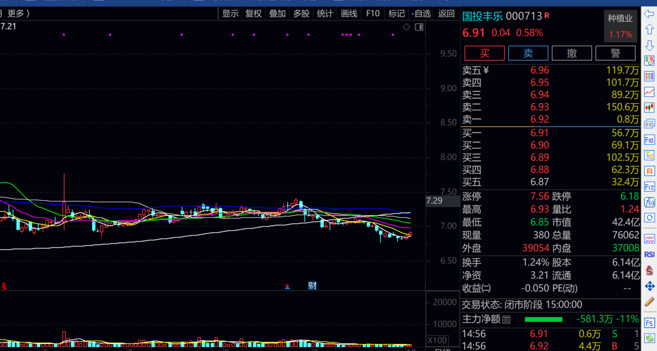Click the F10 company info sidebar icon
The image size is (657, 351).
(x=649, y=140)
